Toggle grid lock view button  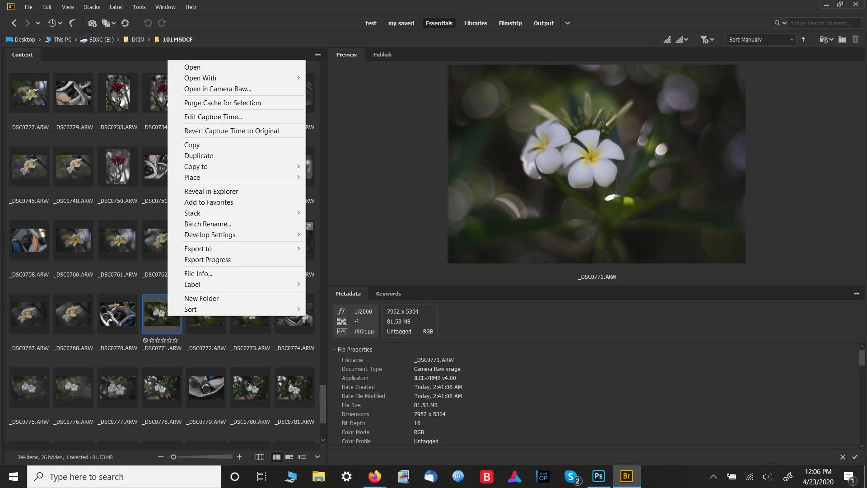pyautogui.click(x=260, y=457)
